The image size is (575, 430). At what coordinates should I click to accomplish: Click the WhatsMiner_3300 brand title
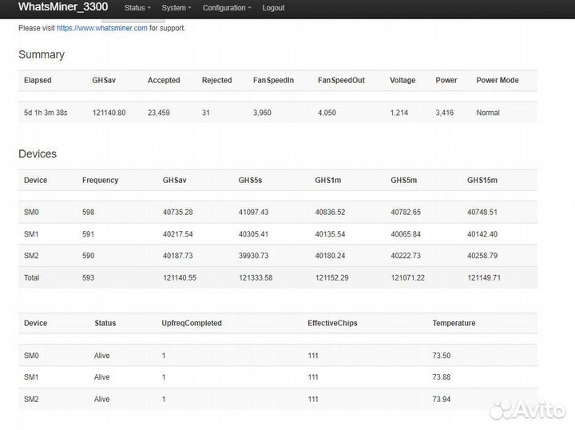63,6
